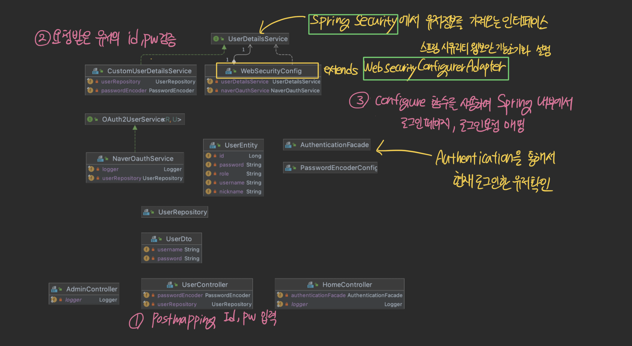Select the HomeController node title
Viewport: 632px width, 346px height.
(x=347, y=285)
